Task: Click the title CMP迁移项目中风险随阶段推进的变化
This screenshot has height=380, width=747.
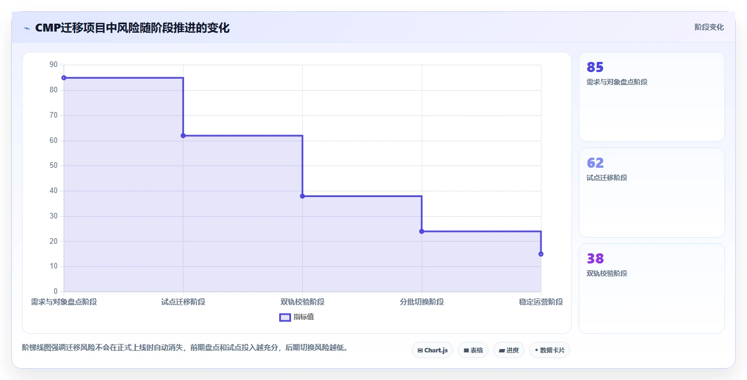Action: 132,28
